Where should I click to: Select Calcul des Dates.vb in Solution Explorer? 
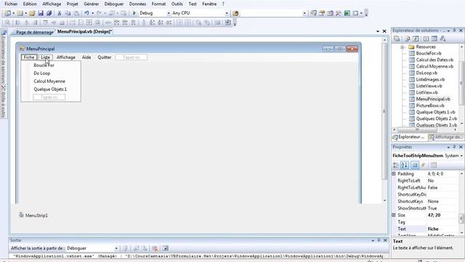tap(434, 60)
